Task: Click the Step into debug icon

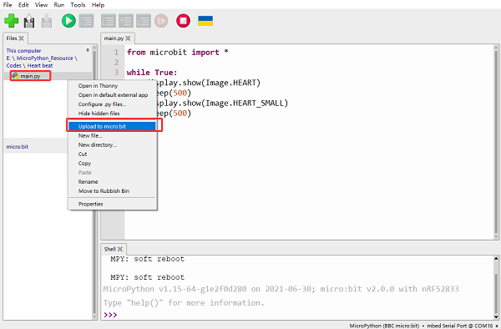Action: coord(126,21)
